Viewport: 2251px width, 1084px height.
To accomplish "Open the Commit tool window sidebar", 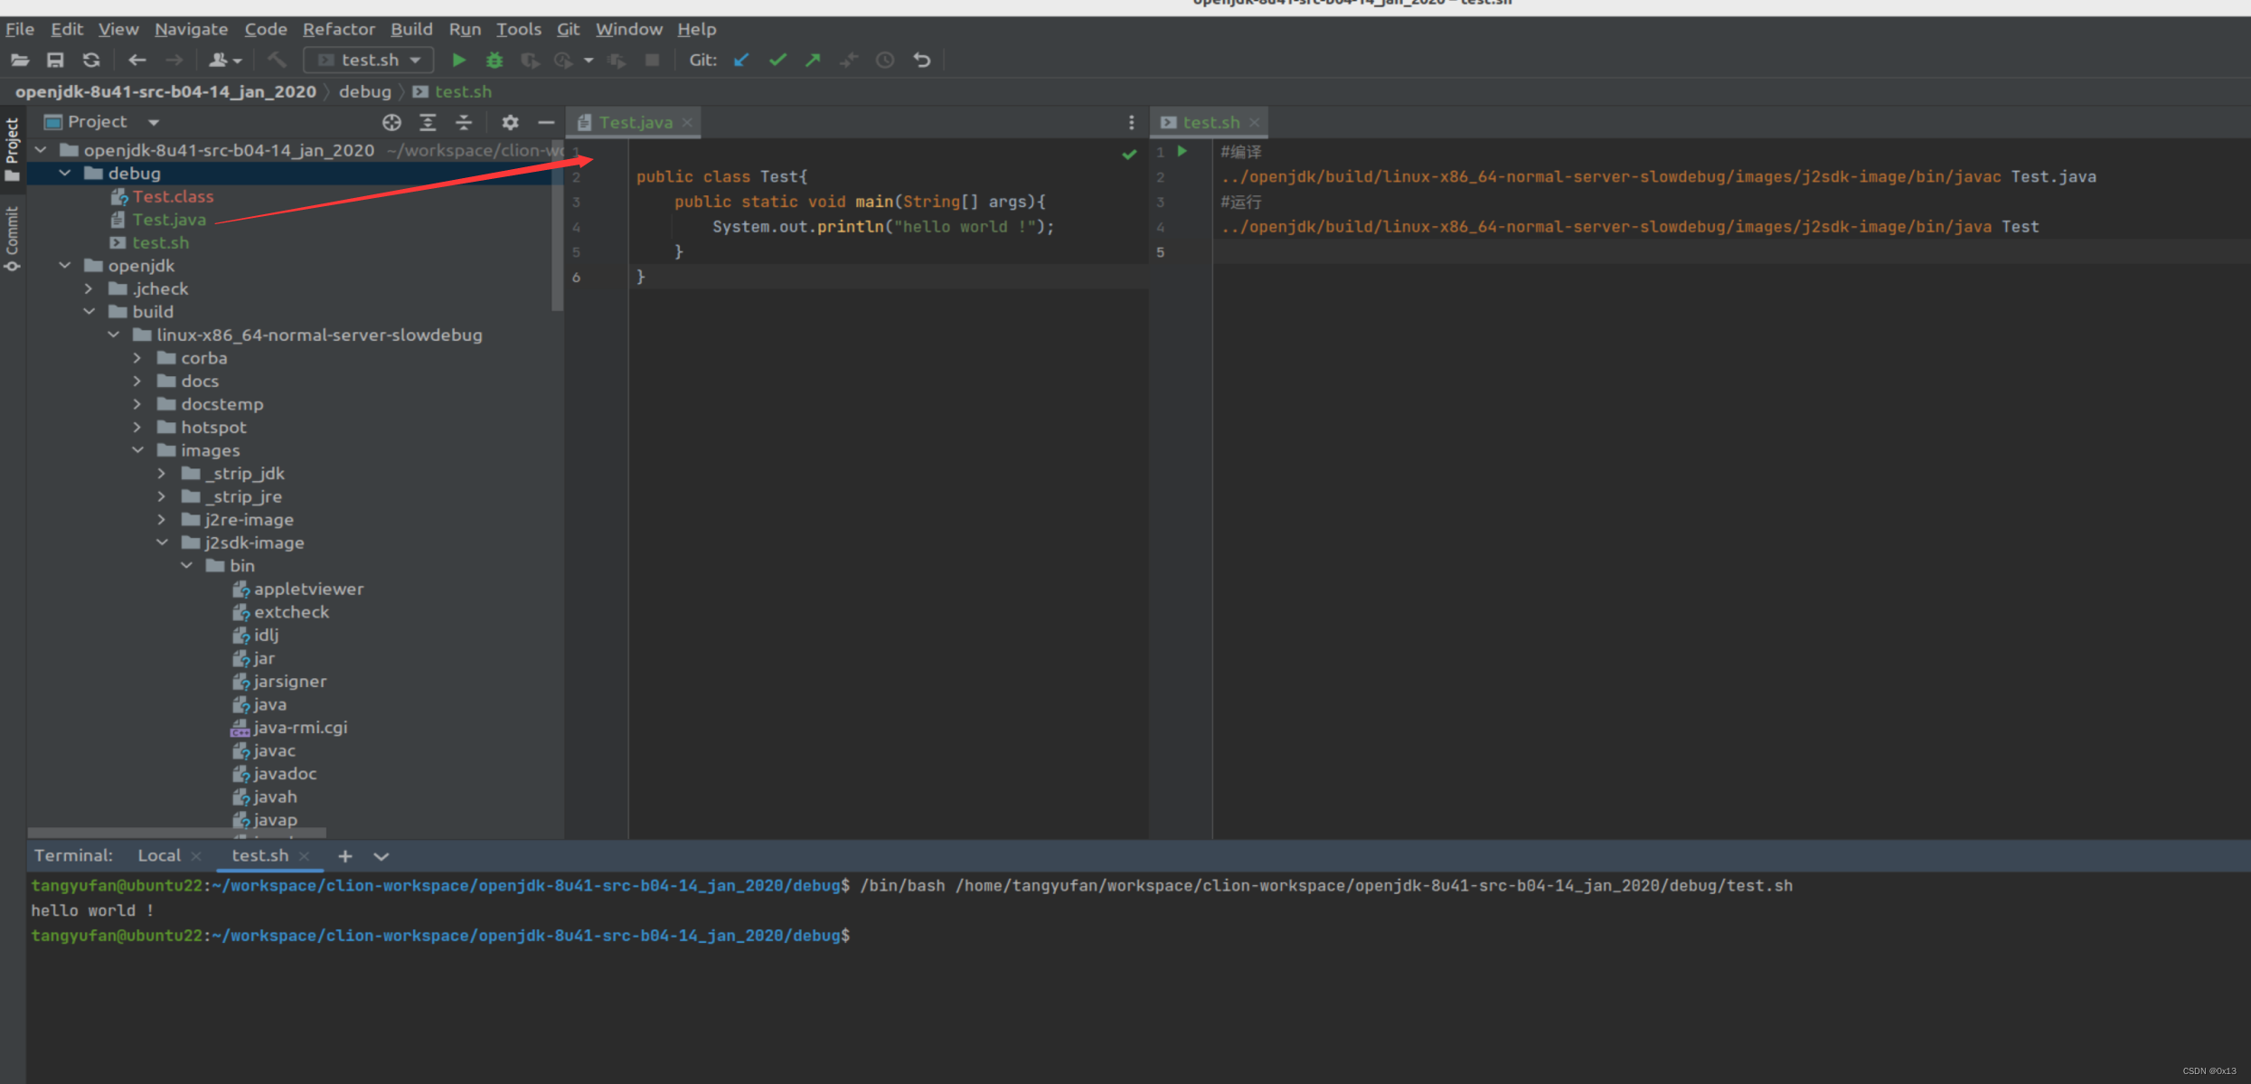I will pyautogui.click(x=12, y=237).
